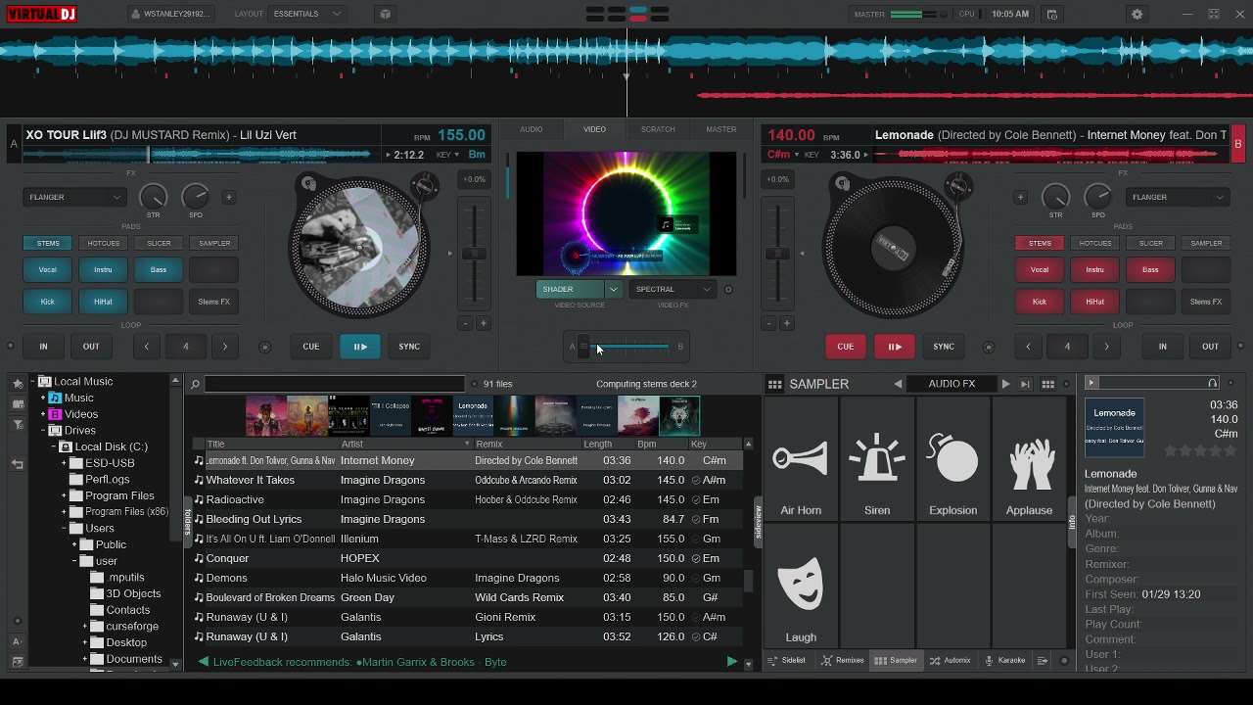Image resolution: width=1253 pixels, height=705 pixels.
Task: Click the right deck pitch fader
Action: coord(778,254)
